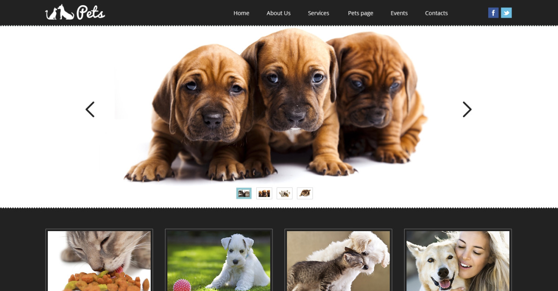Open the Services menu item
The width and height of the screenshot is (558, 291).
pyautogui.click(x=319, y=13)
